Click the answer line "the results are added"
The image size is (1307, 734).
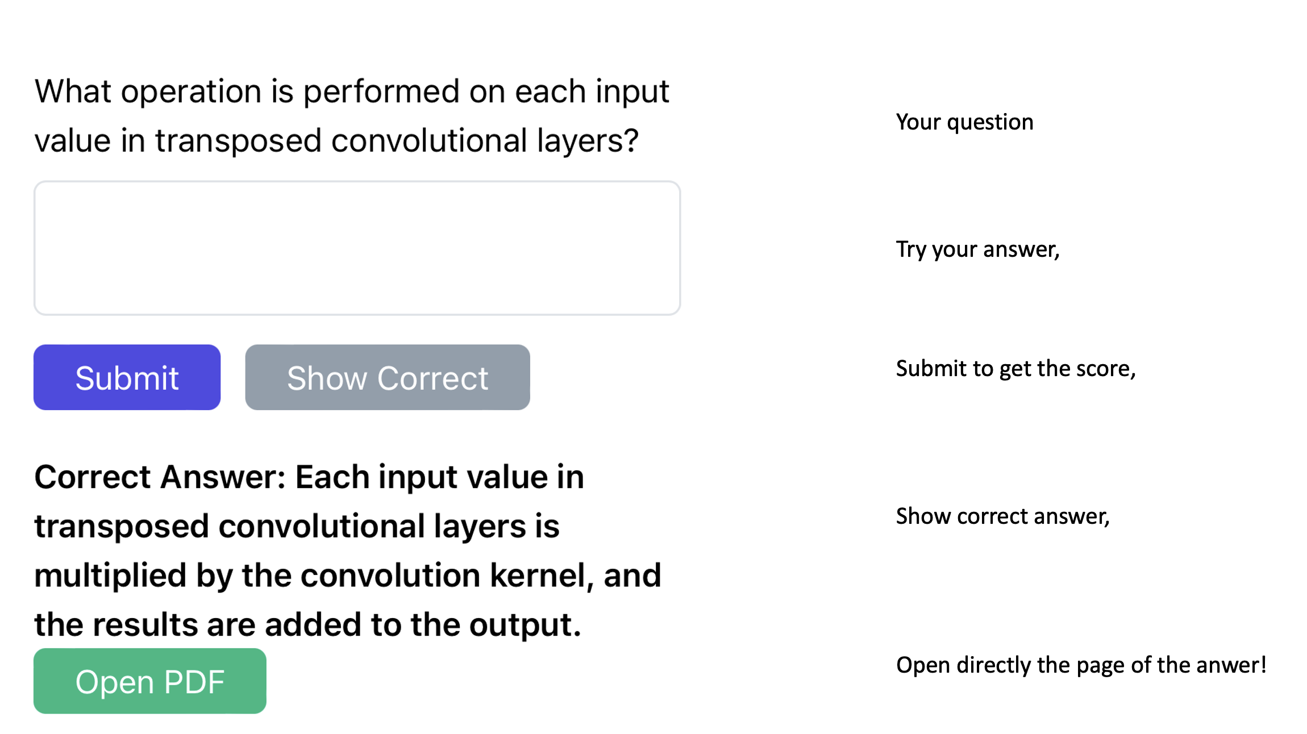(307, 625)
